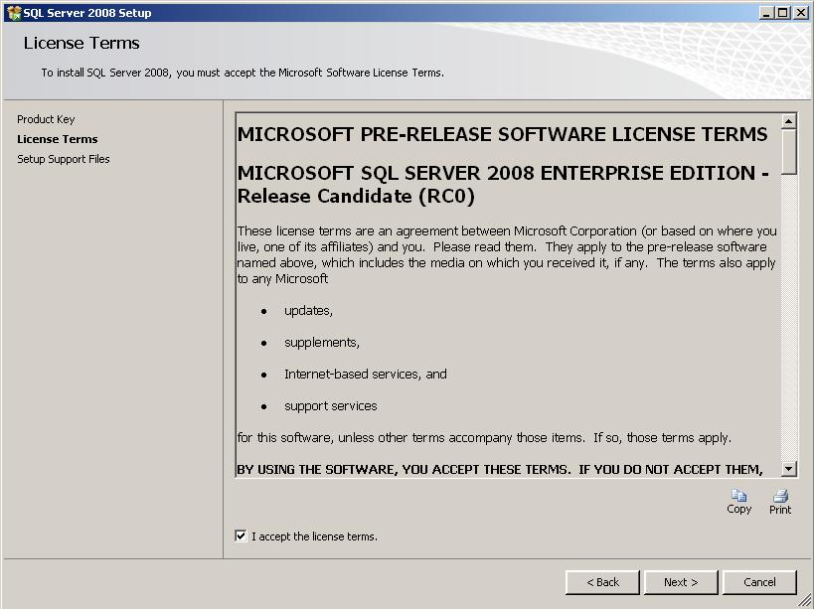This screenshot has height=609, width=814.
Task: Go to the Next setup page
Action: (681, 582)
